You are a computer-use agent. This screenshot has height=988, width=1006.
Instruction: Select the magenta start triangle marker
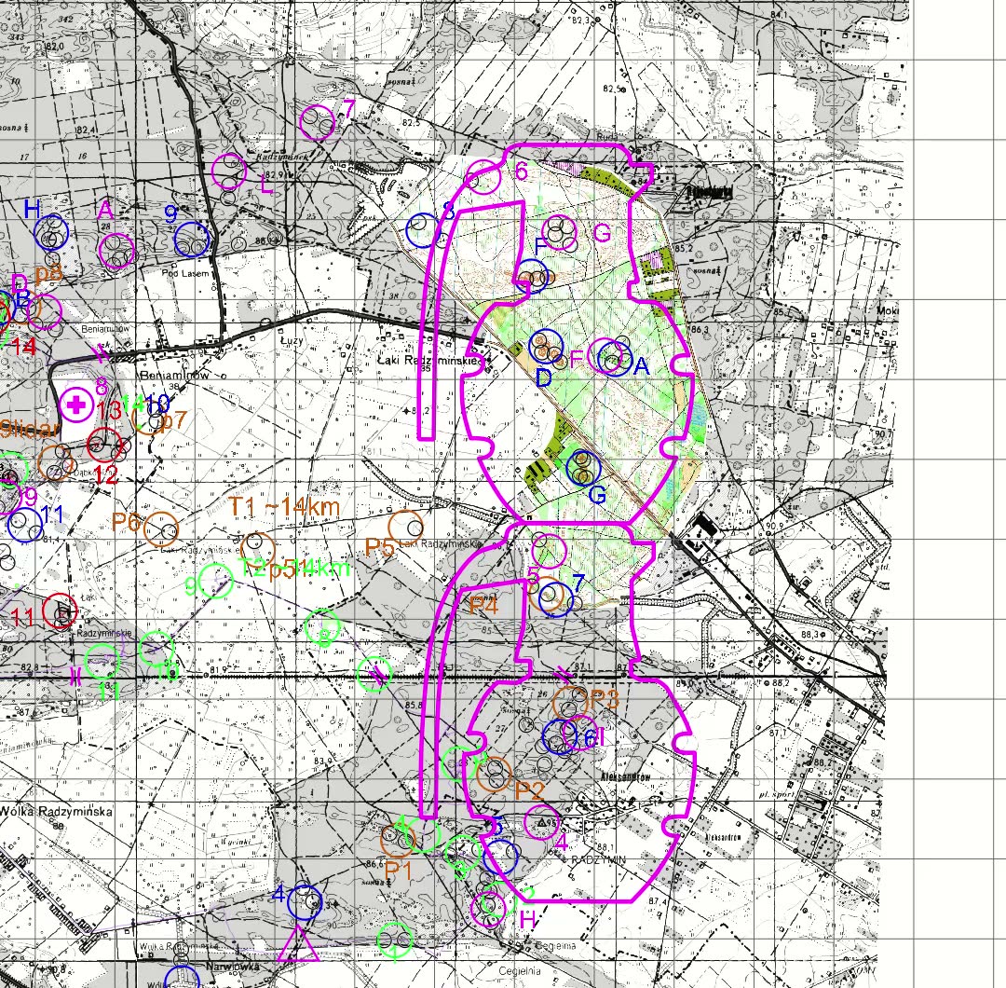[298, 943]
